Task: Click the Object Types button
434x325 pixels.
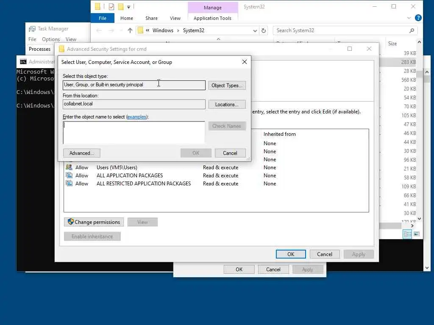Action: click(227, 85)
